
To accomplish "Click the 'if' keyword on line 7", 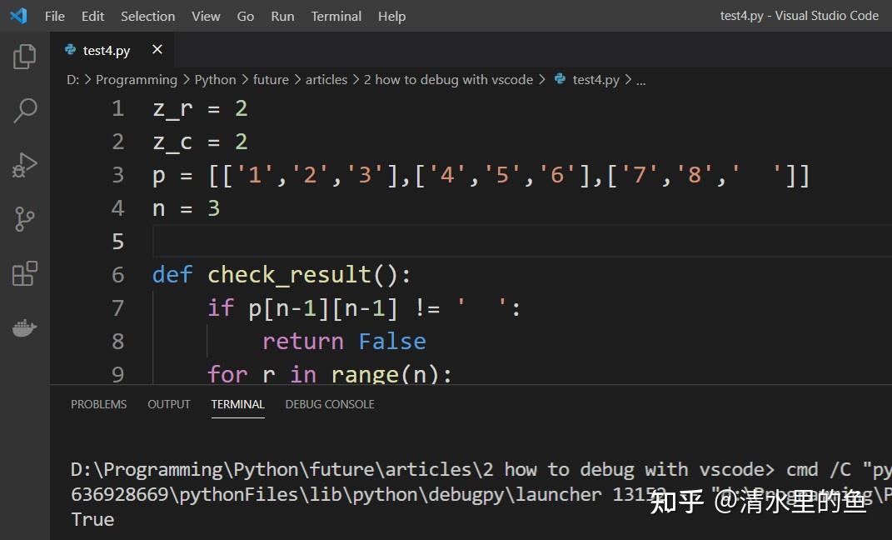I will tap(221, 307).
